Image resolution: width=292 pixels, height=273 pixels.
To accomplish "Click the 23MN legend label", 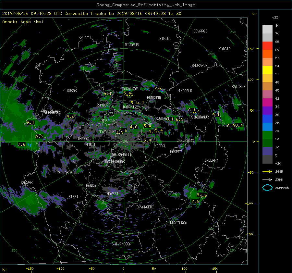I will point(279,180).
